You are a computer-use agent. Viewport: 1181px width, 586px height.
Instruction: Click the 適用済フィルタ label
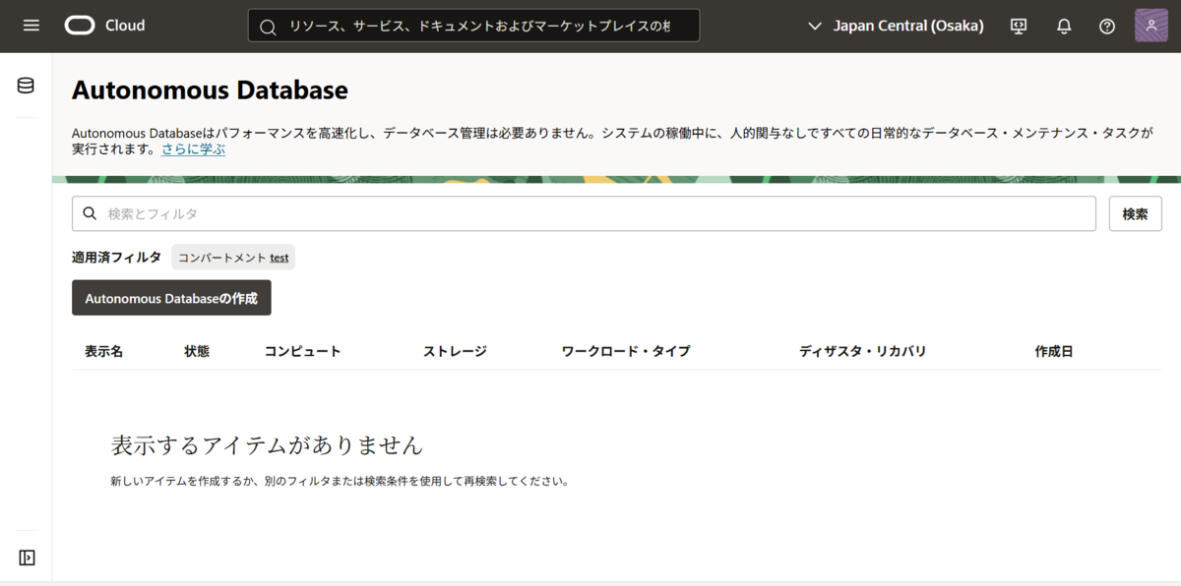point(116,258)
